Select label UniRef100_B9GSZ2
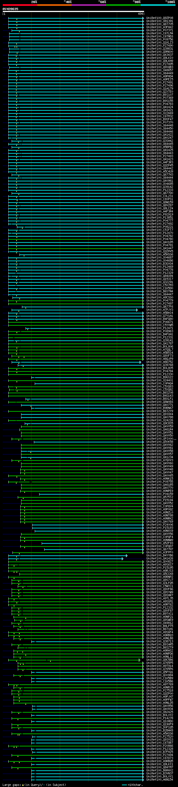This screenshot has height=787, width=178. click(160, 377)
